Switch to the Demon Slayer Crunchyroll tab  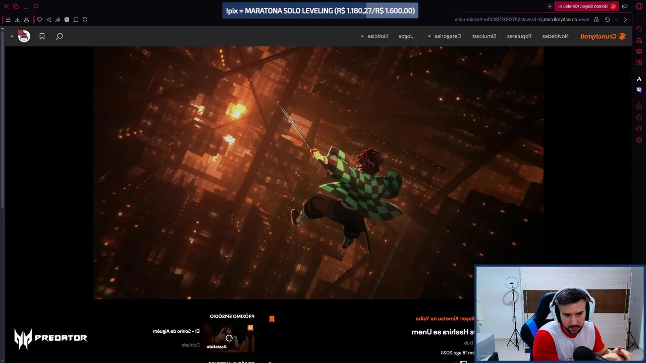pos(587,6)
